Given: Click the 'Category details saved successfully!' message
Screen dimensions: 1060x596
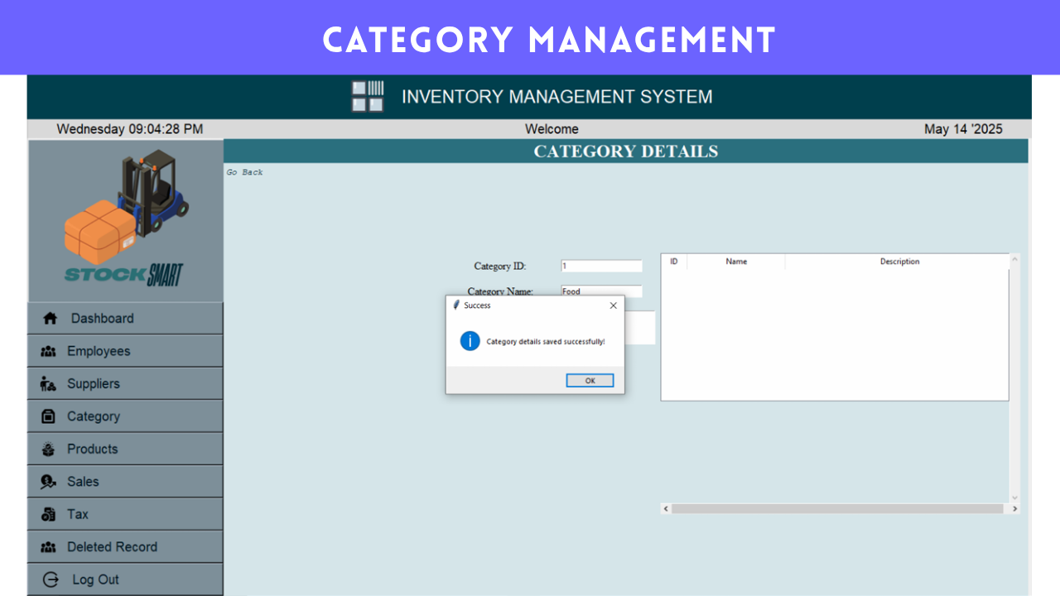Looking at the screenshot, I should 546,342.
